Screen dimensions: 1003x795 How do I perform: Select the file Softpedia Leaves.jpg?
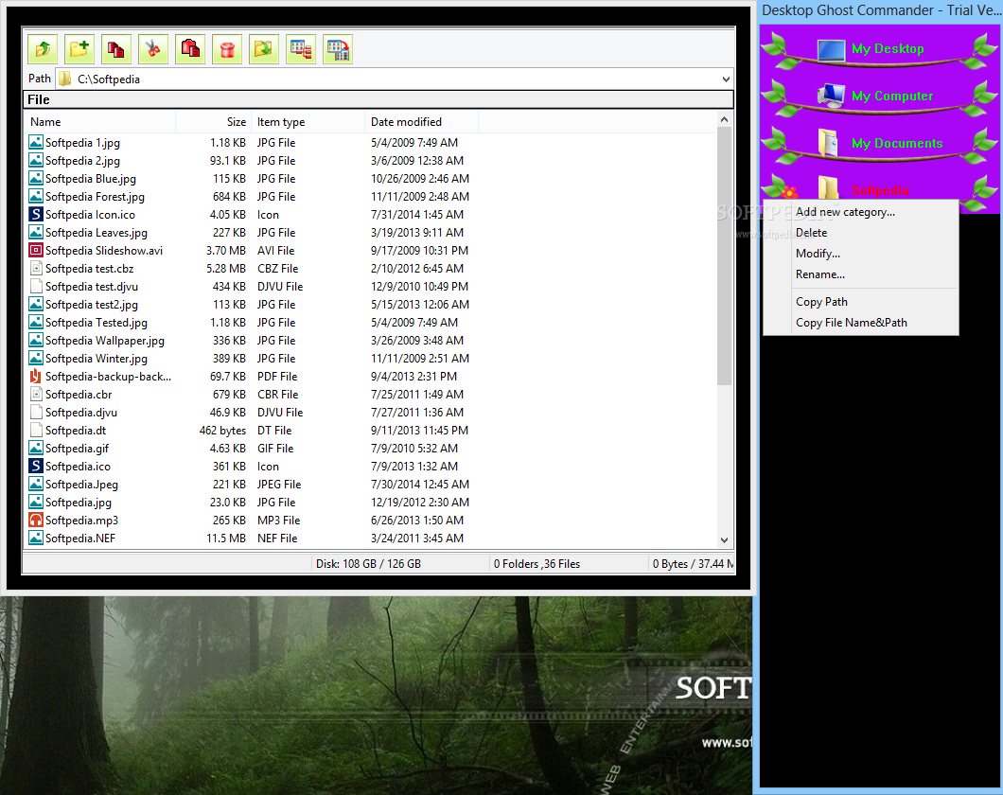pos(96,233)
